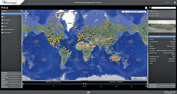Screen dimensions: 177x94
Task: Expand the Sublocation(s) section
Action: [x=162, y=87]
